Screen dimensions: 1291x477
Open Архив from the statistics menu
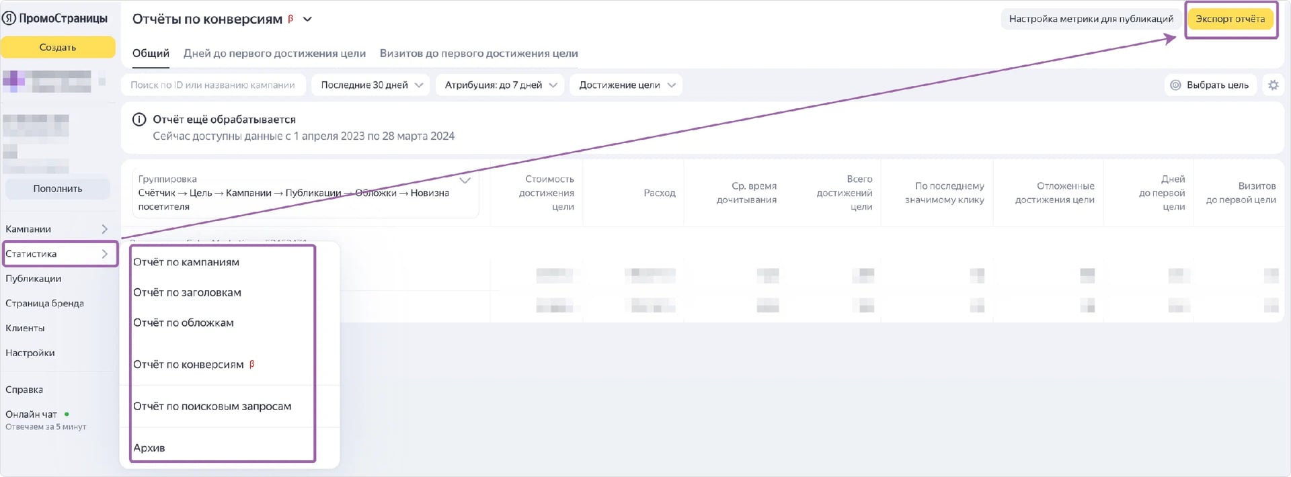(x=149, y=448)
